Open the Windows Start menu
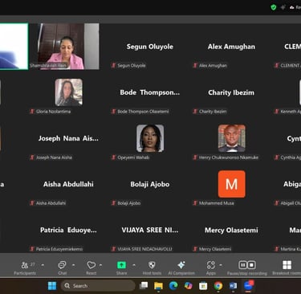The image size is (301, 294). coord(52,286)
